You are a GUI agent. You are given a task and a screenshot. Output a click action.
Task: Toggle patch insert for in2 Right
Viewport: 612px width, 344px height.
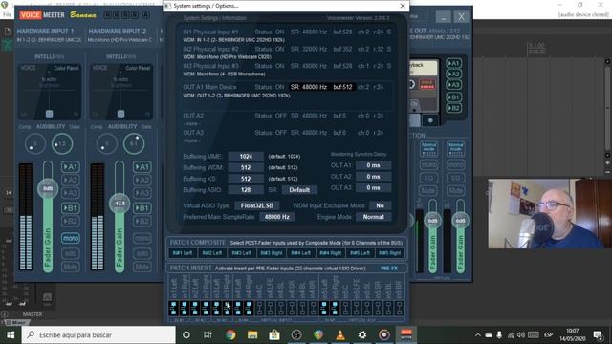click(206, 308)
